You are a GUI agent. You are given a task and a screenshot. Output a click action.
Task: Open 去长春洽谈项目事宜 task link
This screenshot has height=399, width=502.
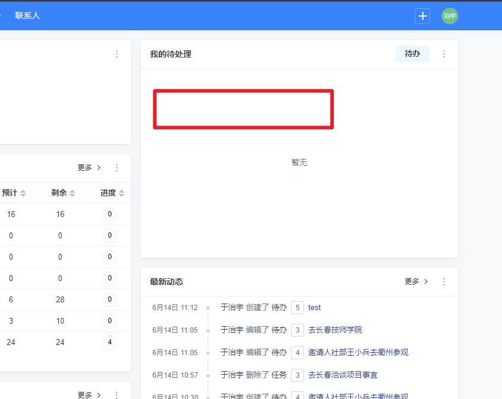pyautogui.click(x=343, y=375)
